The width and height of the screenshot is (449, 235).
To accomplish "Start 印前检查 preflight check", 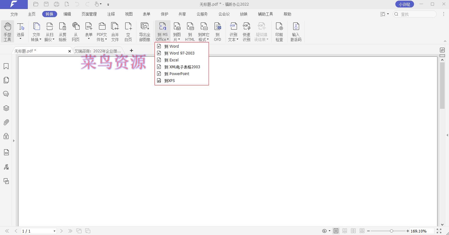I will point(279,31).
